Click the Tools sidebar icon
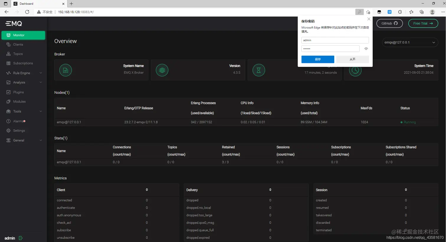Screen dimensions: 446x242 (8, 111)
